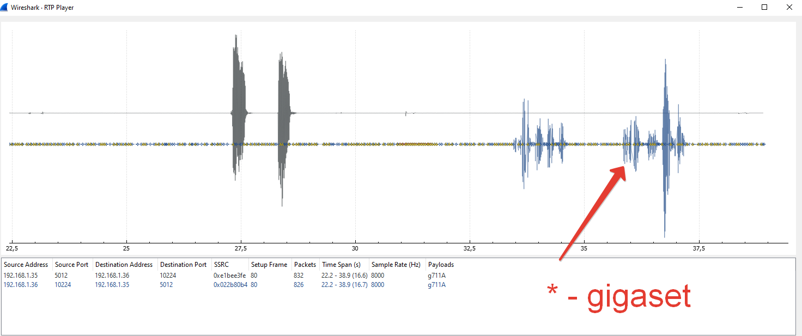Screen dimensions: 802x336
Task: Maximize the RTP Player window
Action: click(x=764, y=7)
